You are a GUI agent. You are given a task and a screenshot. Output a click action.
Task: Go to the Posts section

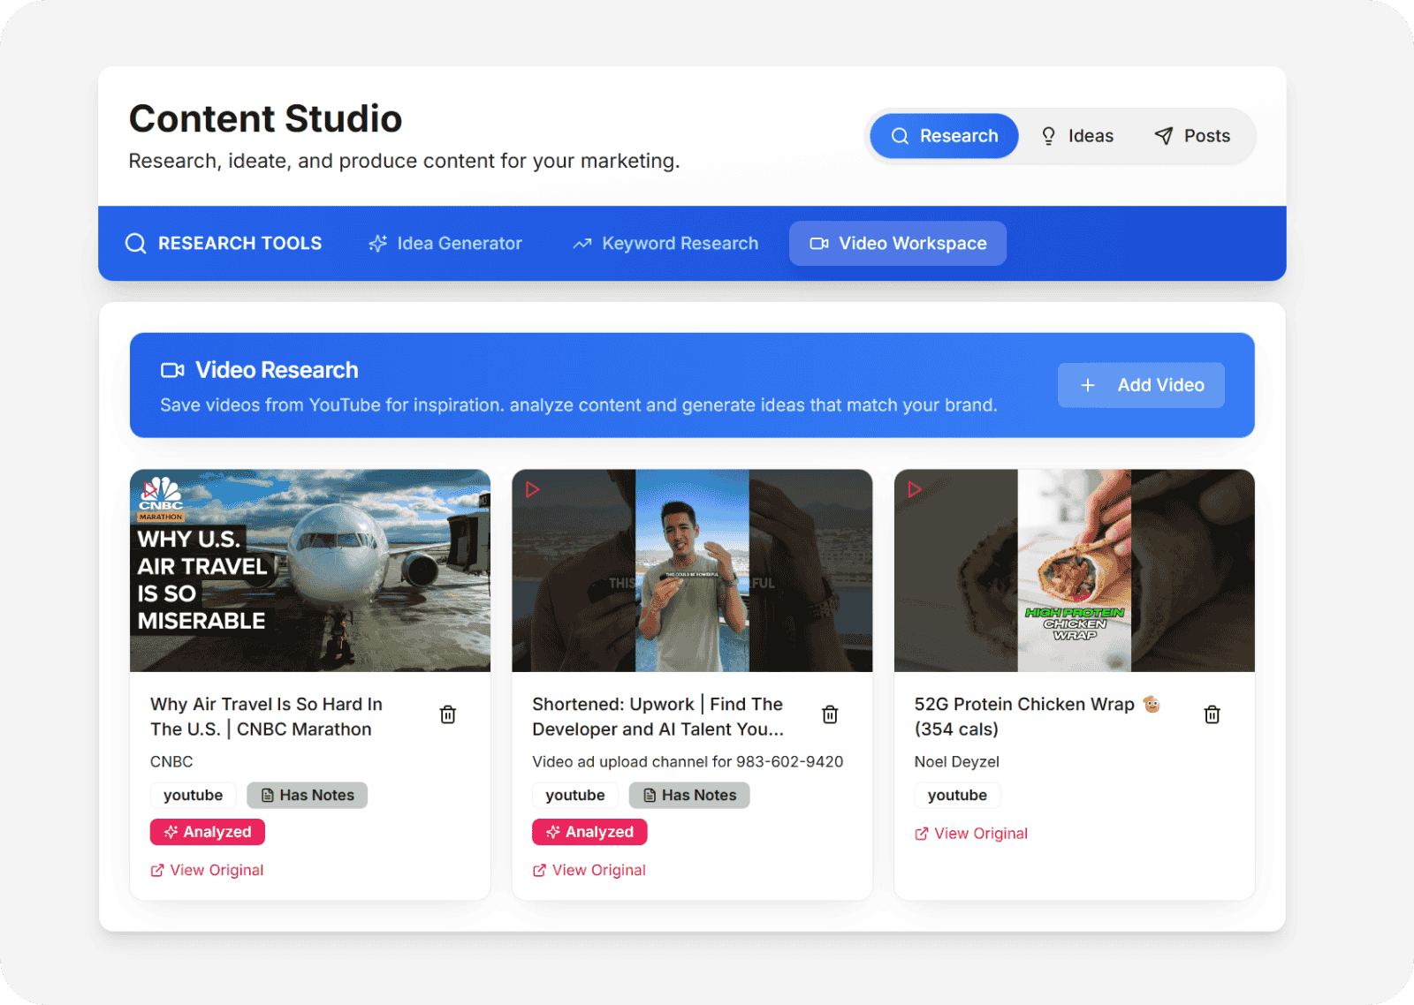point(1192,136)
